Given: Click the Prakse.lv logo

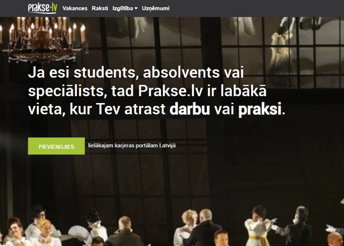Looking at the screenshot, I should [x=42, y=8].
